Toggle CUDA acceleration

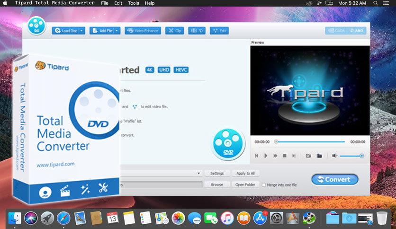336,31
